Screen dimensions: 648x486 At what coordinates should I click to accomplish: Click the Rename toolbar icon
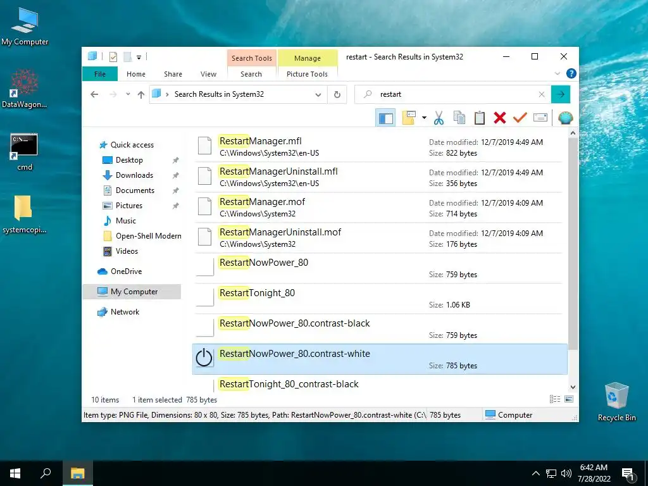pyautogui.click(x=540, y=118)
